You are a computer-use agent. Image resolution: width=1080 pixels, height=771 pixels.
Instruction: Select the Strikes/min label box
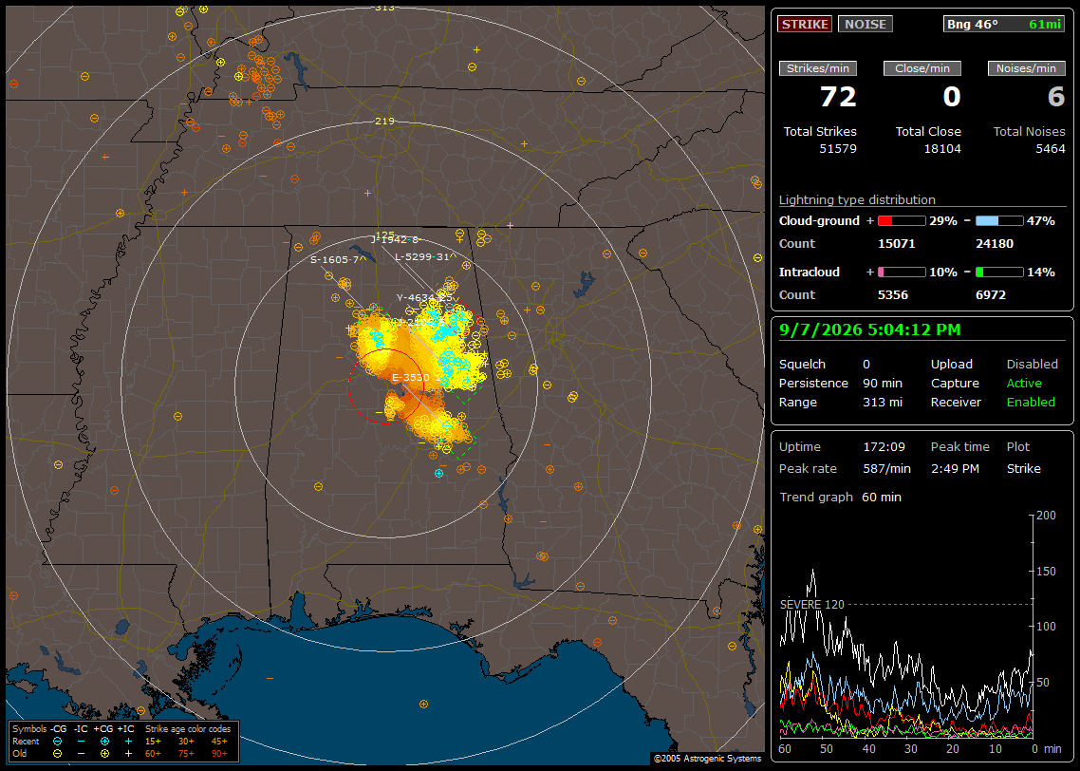pos(818,68)
